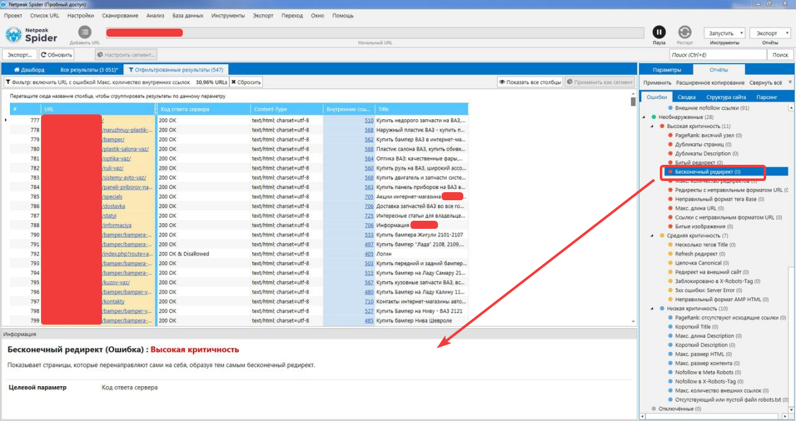The height and width of the screenshot is (421, 796).
Task: Click the Add URL icon
Action: pos(85,32)
